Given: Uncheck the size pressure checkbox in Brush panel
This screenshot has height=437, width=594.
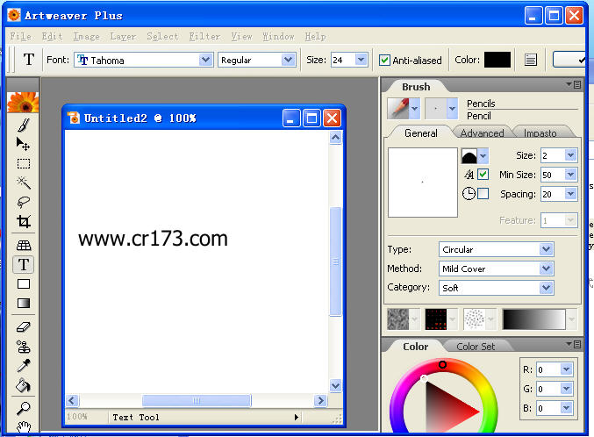Looking at the screenshot, I should click(x=483, y=175).
